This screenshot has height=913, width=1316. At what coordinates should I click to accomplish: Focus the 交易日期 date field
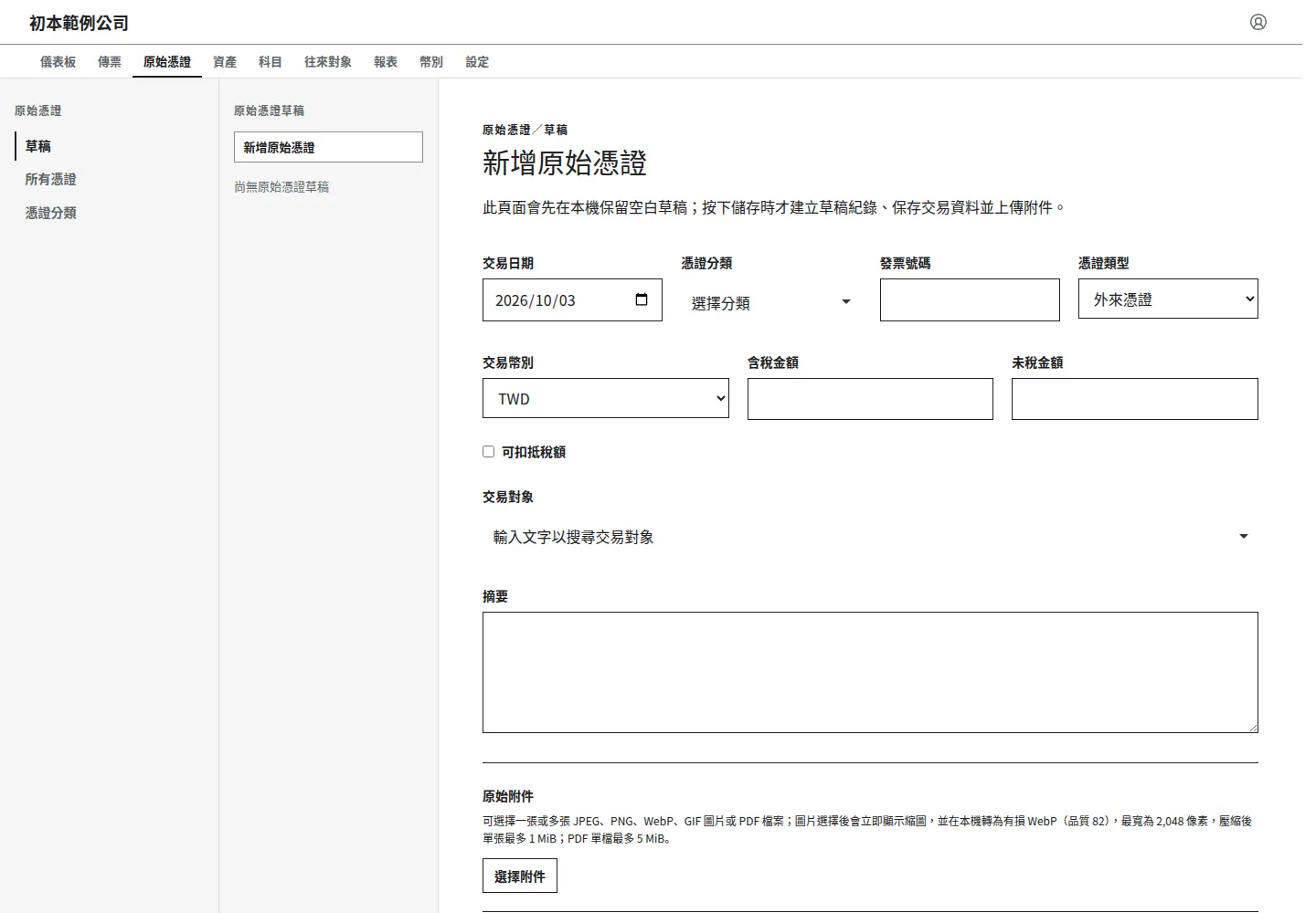pos(572,299)
